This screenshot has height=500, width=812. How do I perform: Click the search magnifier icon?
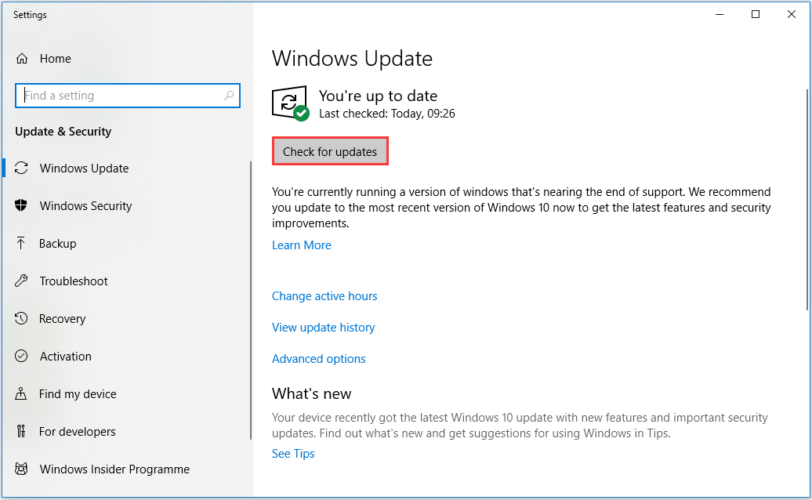pos(229,96)
